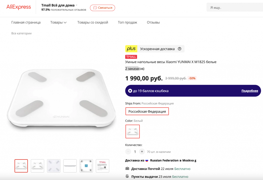
Task: Increase quantity with plus button
Action: pos(142,152)
